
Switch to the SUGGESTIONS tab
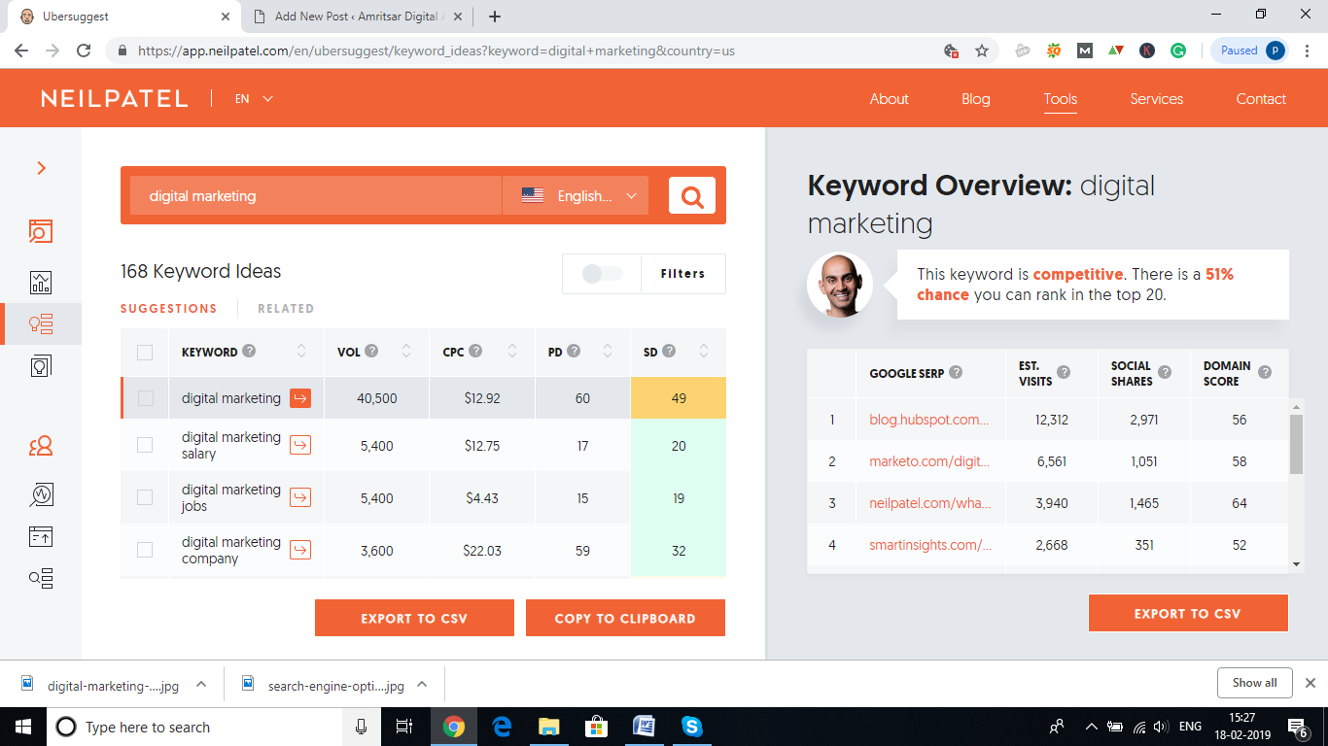[169, 309]
